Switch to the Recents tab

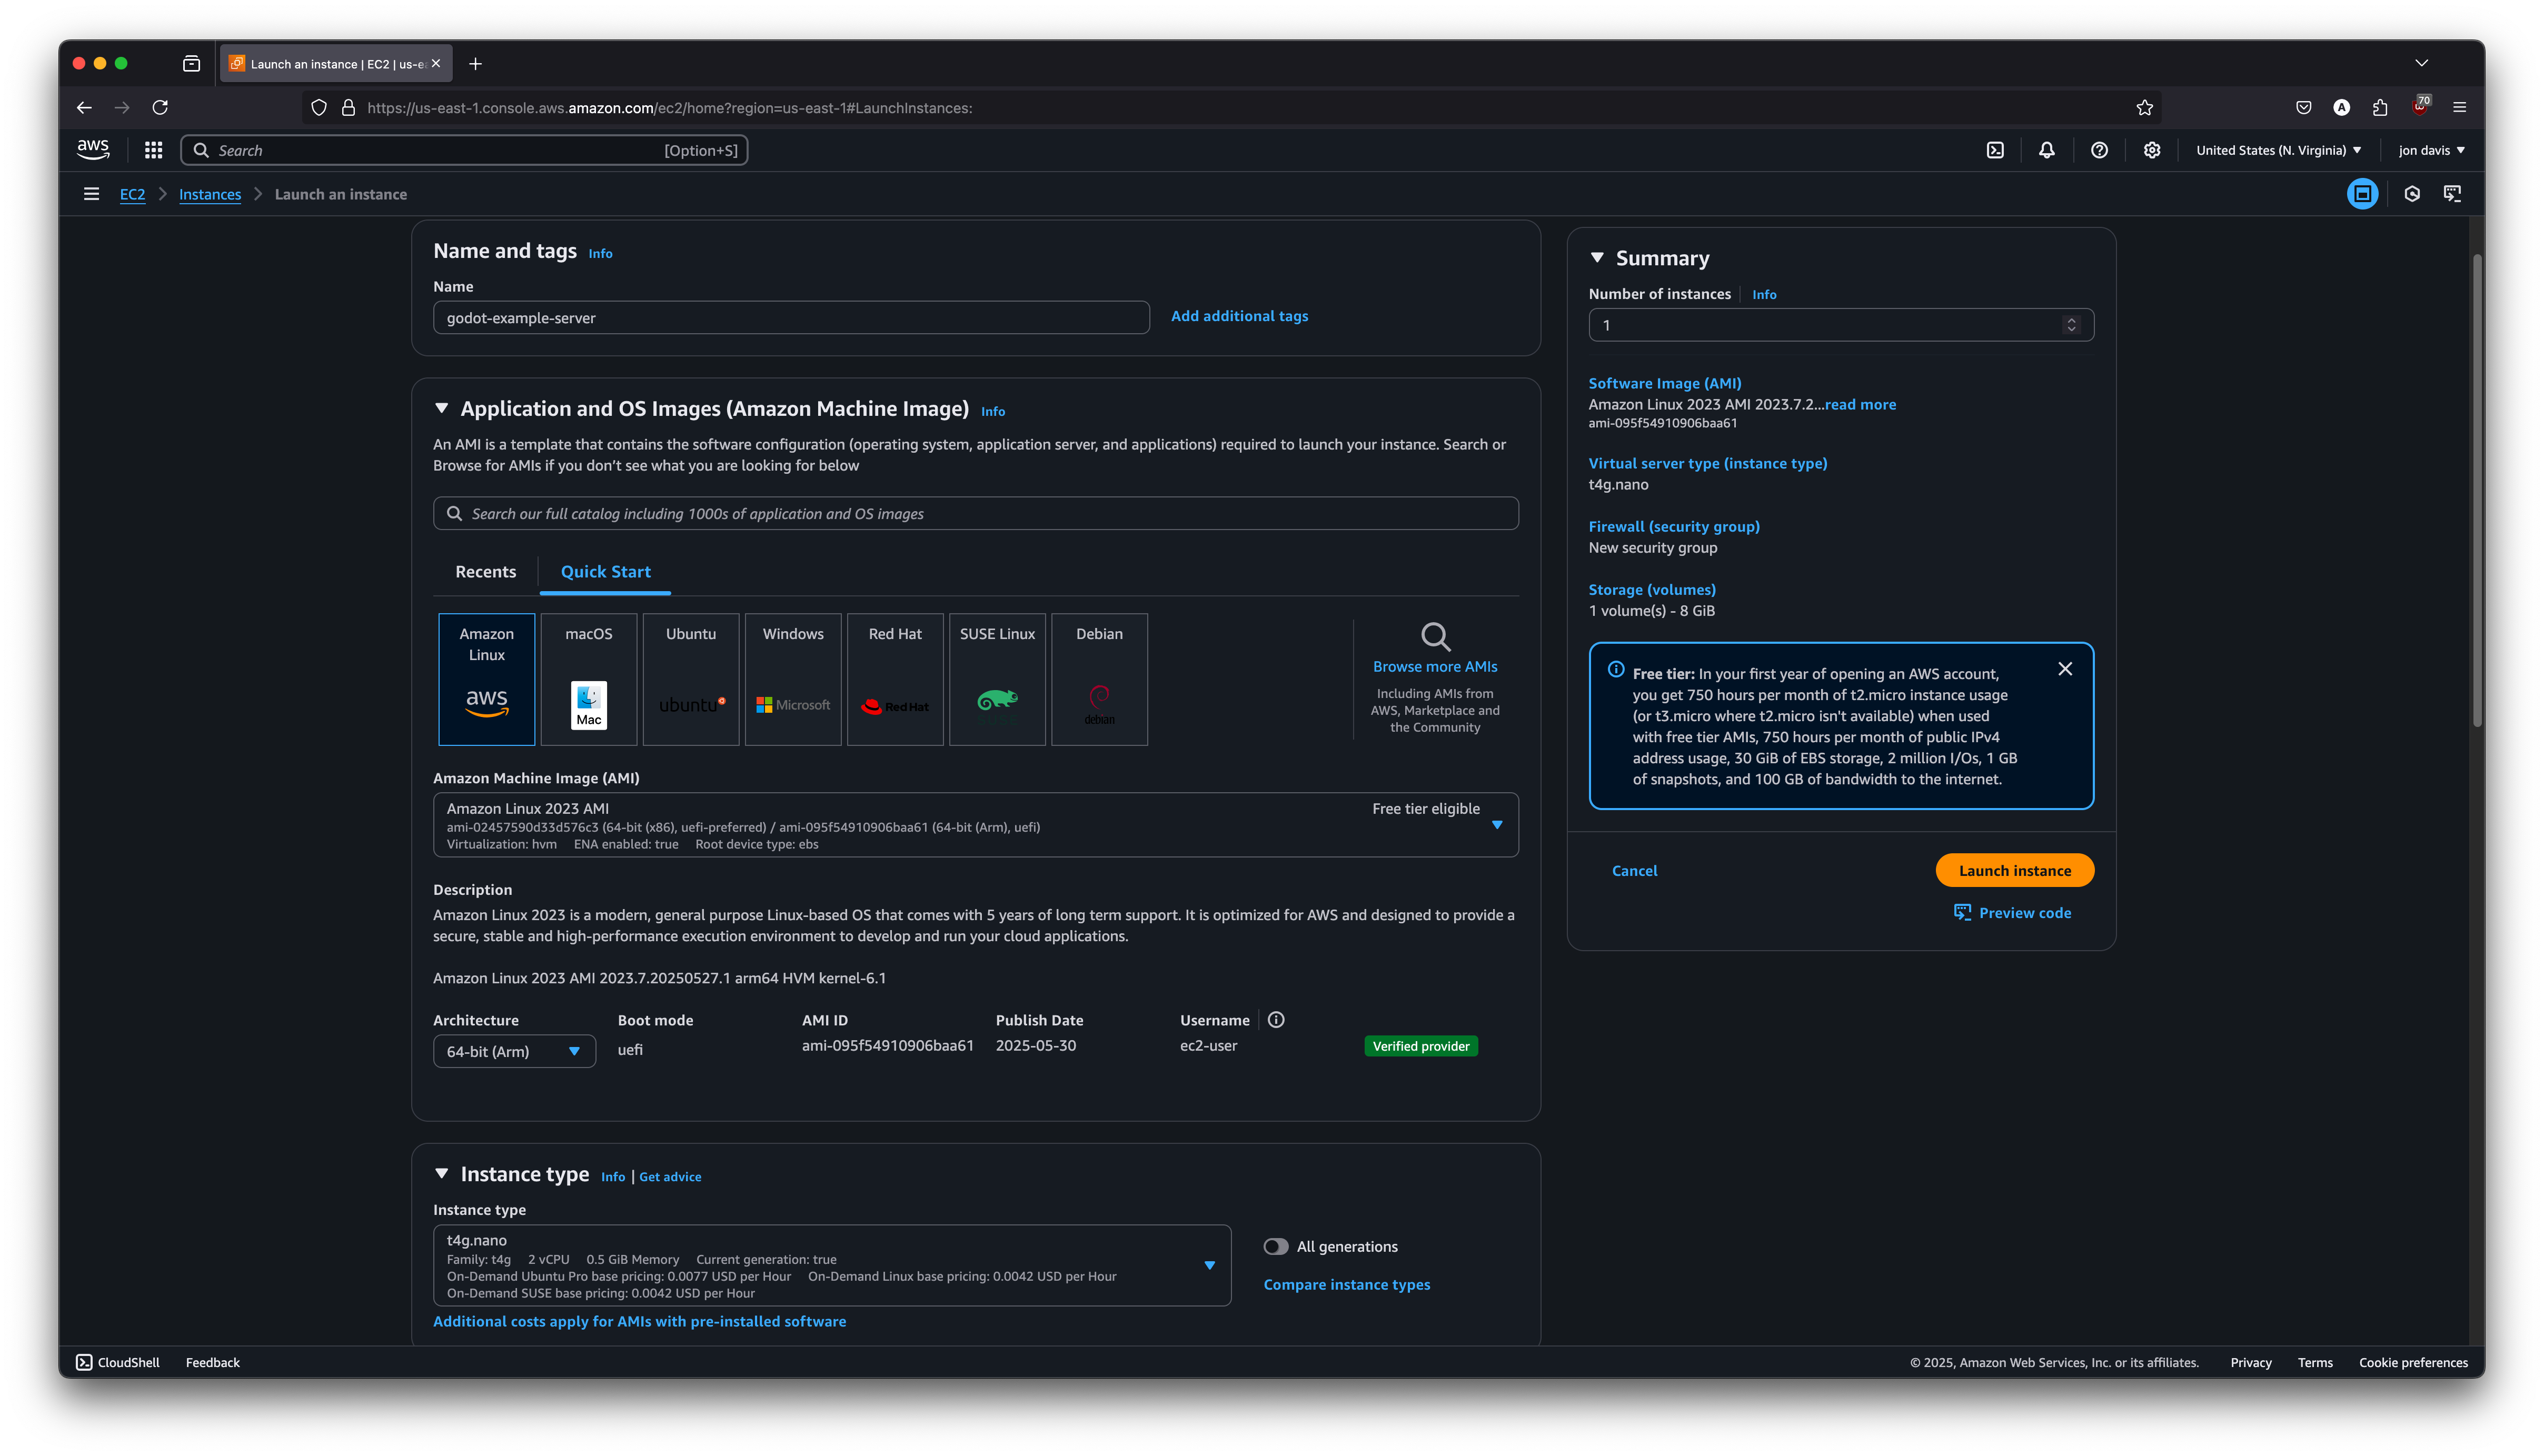pyautogui.click(x=485, y=571)
